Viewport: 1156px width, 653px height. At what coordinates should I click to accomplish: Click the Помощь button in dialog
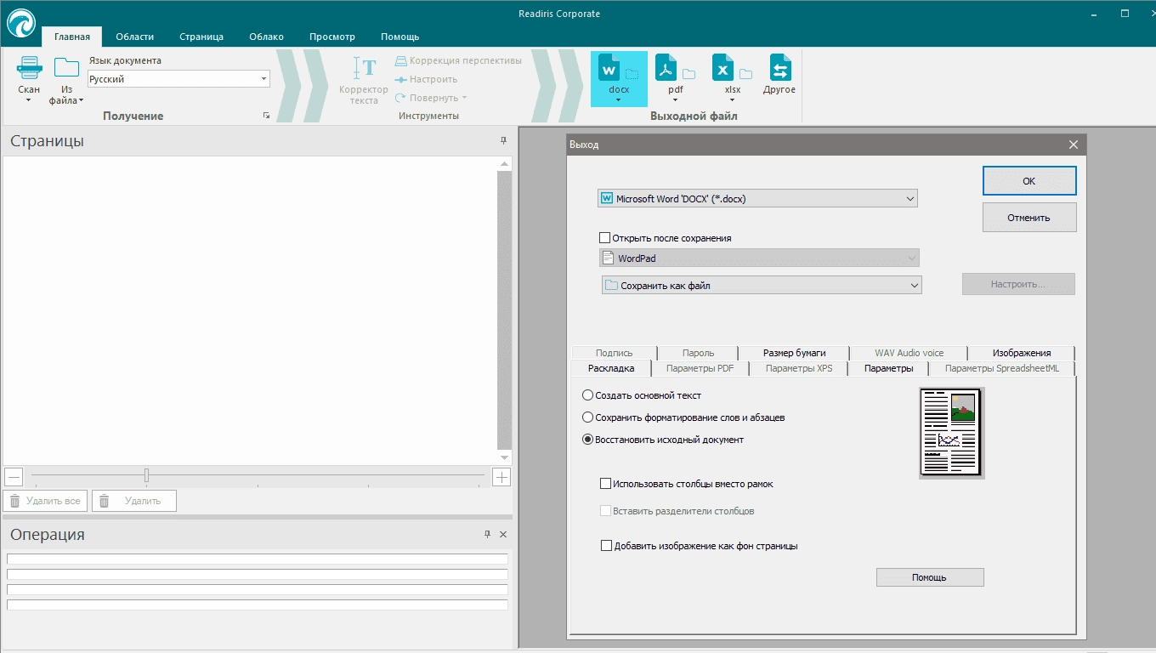pos(930,577)
